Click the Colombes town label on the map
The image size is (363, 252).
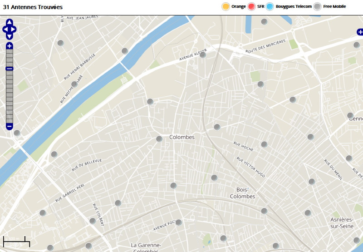pyautogui.click(x=181, y=137)
